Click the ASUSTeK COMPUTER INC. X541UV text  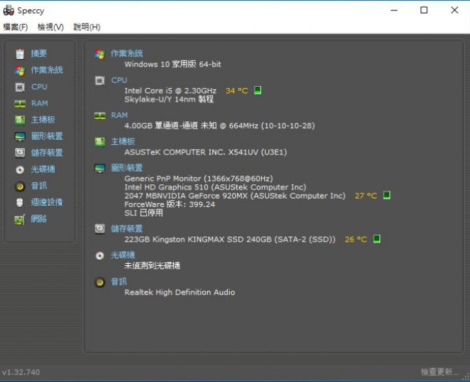(206, 152)
